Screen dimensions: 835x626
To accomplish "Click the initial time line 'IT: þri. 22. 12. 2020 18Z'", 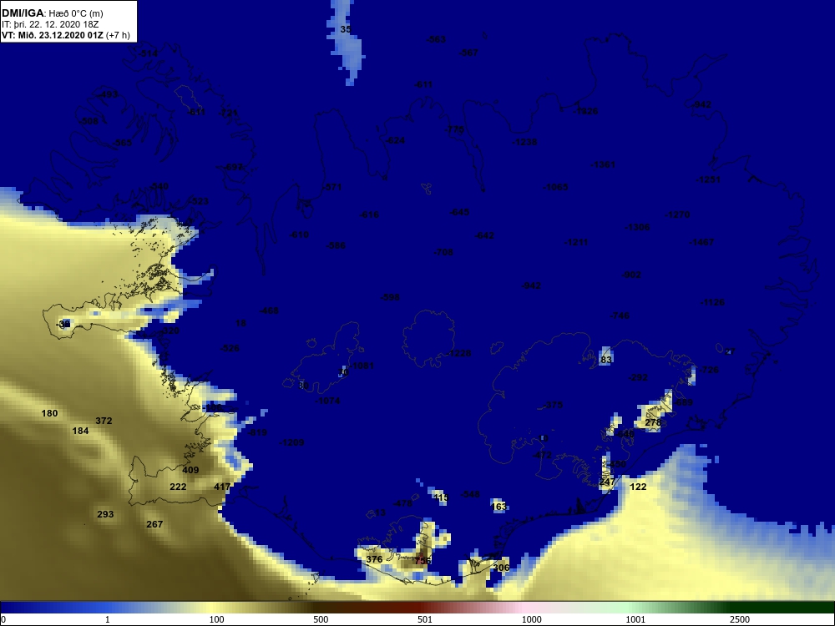I will pyautogui.click(x=50, y=24).
